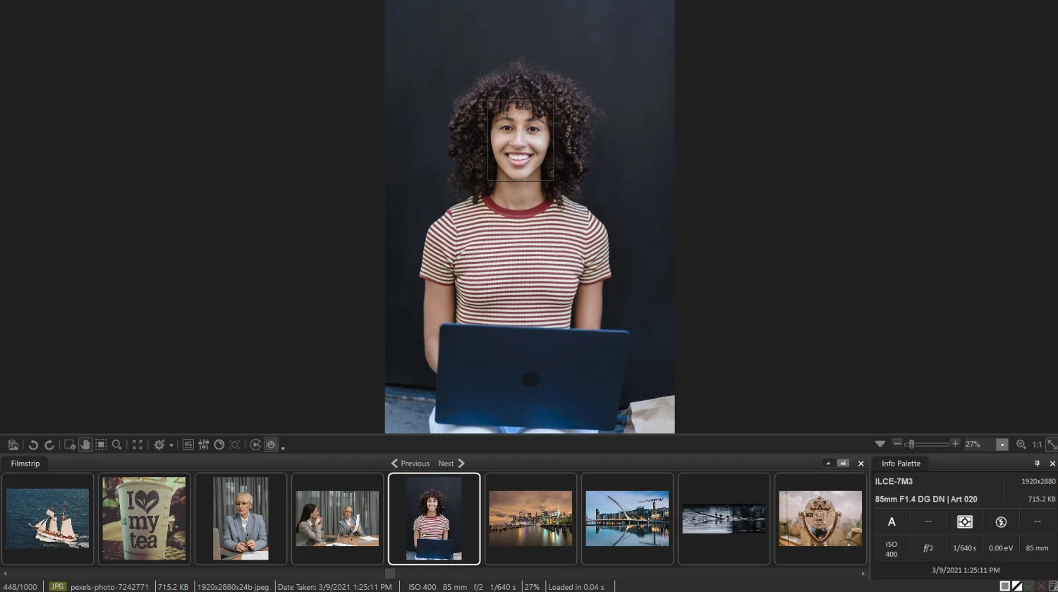The height and width of the screenshot is (592, 1058).
Task: Click the filmstrip scroll right arrow
Action: [863, 574]
